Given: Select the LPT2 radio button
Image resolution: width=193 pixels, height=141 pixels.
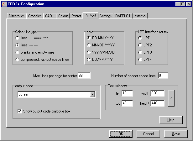Looking at the screenshot, I should tap(140, 45).
